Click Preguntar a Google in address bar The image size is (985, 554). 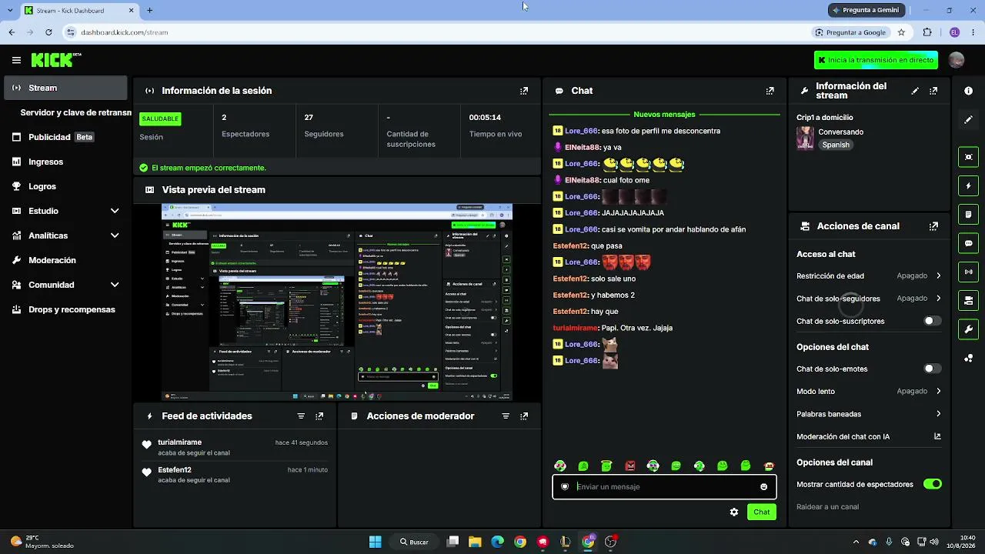click(850, 32)
